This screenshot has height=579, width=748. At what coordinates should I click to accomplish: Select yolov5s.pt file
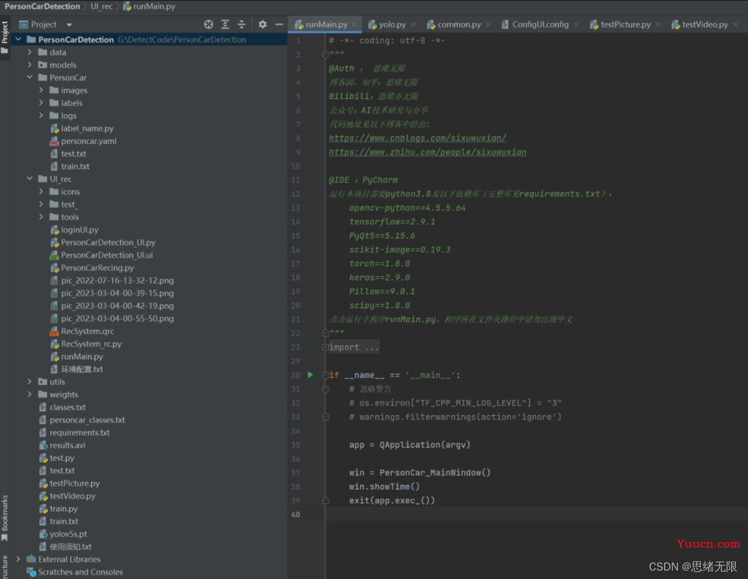click(x=69, y=534)
